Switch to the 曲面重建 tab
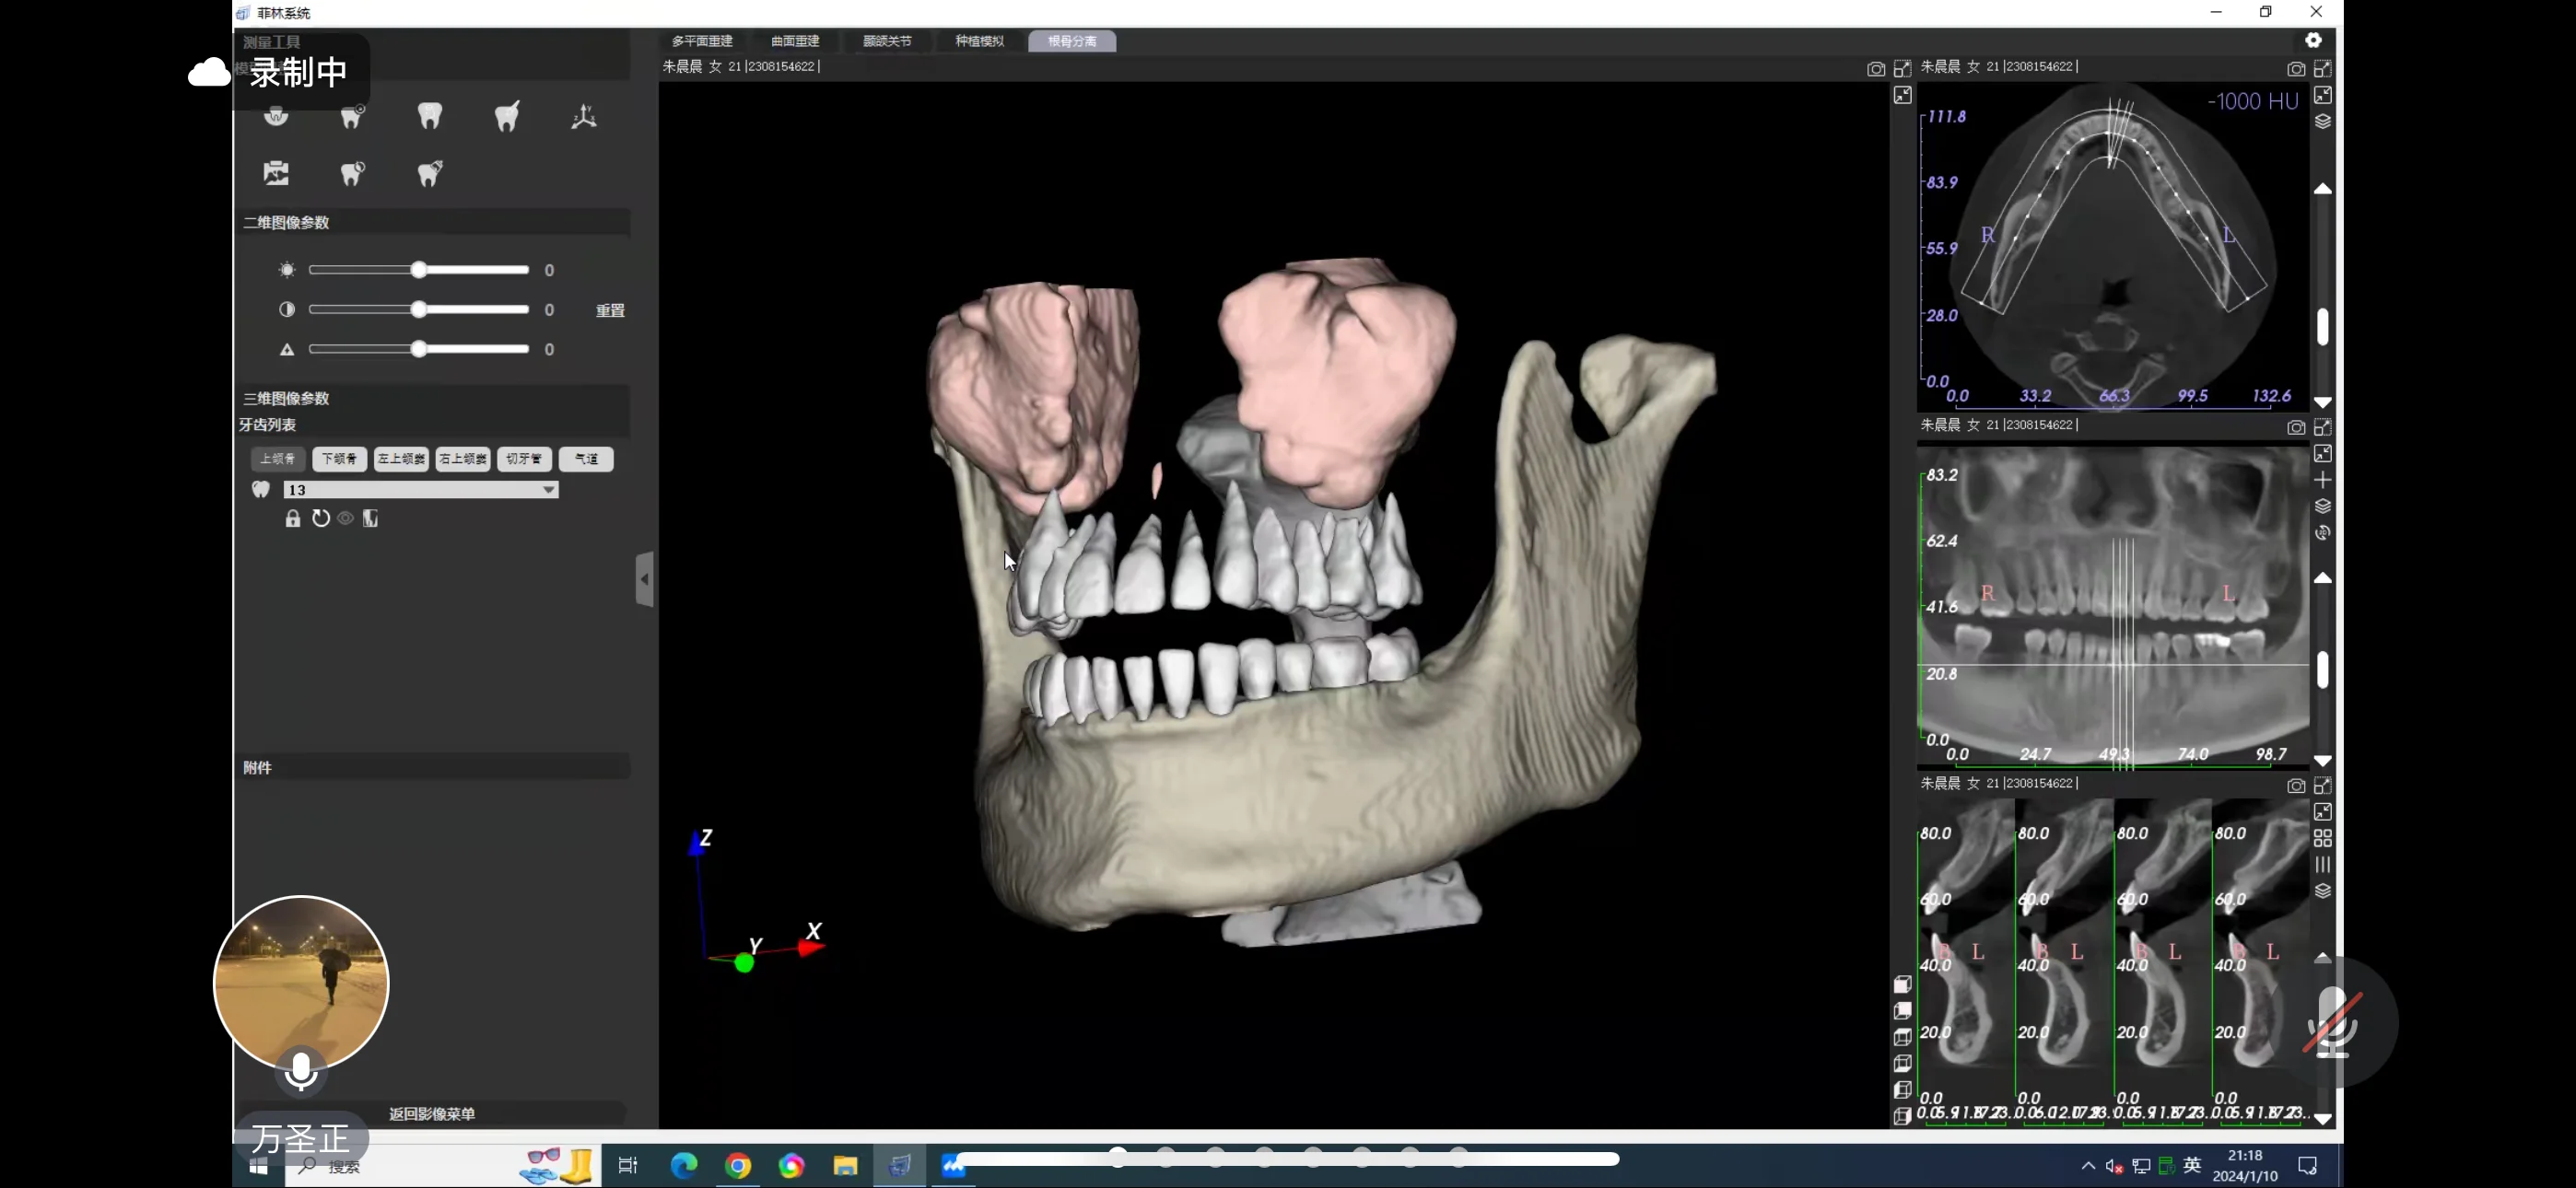The image size is (2576, 1188). click(795, 41)
